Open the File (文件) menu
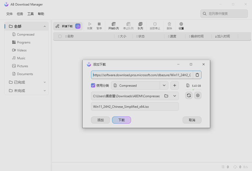The height and width of the screenshot is (171, 252). click(x=9, y=14)
